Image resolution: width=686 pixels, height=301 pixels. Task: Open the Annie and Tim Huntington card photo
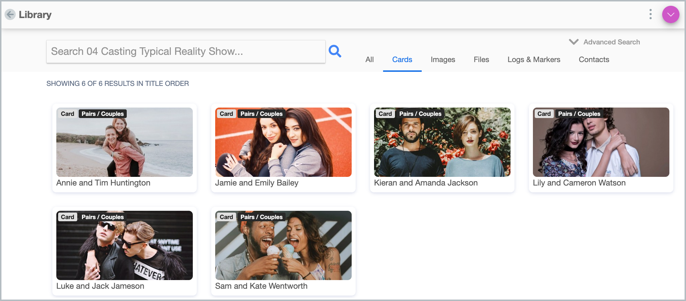(x=124, y=144)
